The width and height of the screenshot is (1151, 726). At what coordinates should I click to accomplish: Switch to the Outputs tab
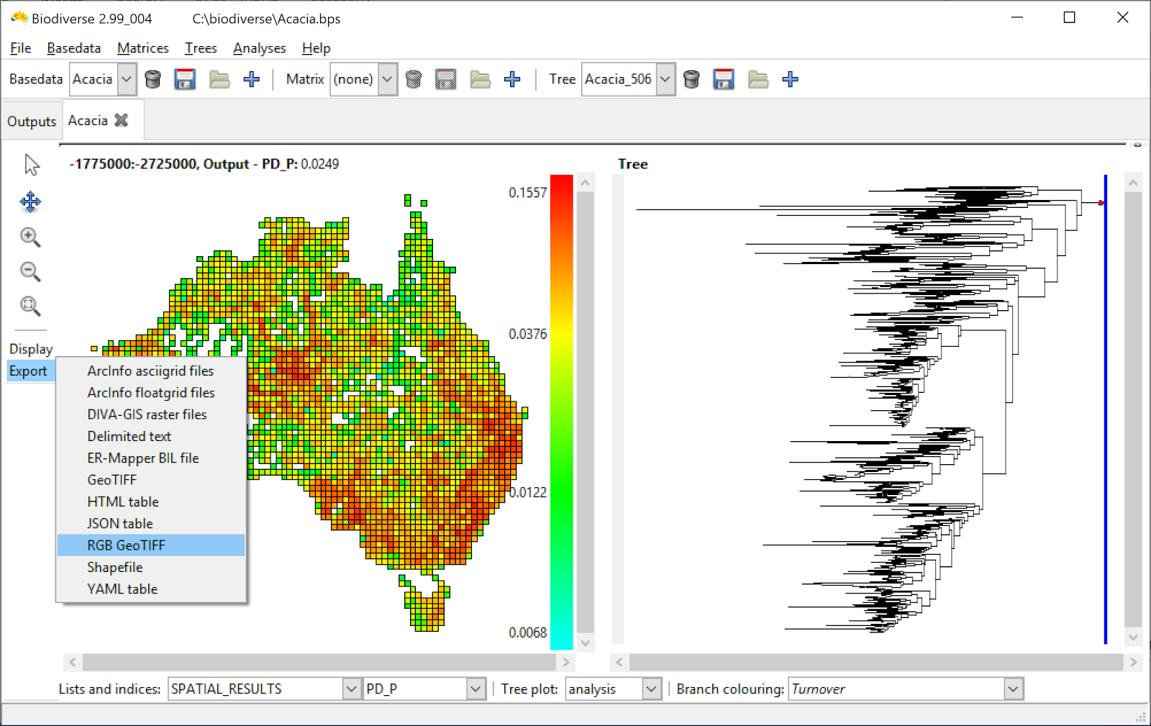pos(32,120)
